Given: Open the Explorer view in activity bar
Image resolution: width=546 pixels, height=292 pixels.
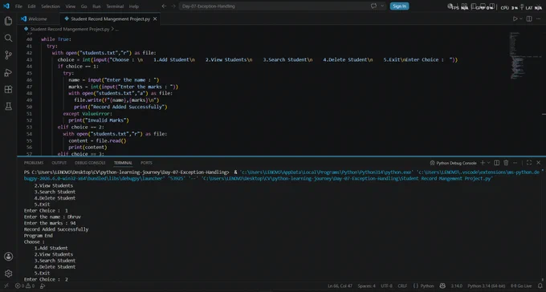Looking at the screenshot, I should pyautogui.click(x=8, y=21).
